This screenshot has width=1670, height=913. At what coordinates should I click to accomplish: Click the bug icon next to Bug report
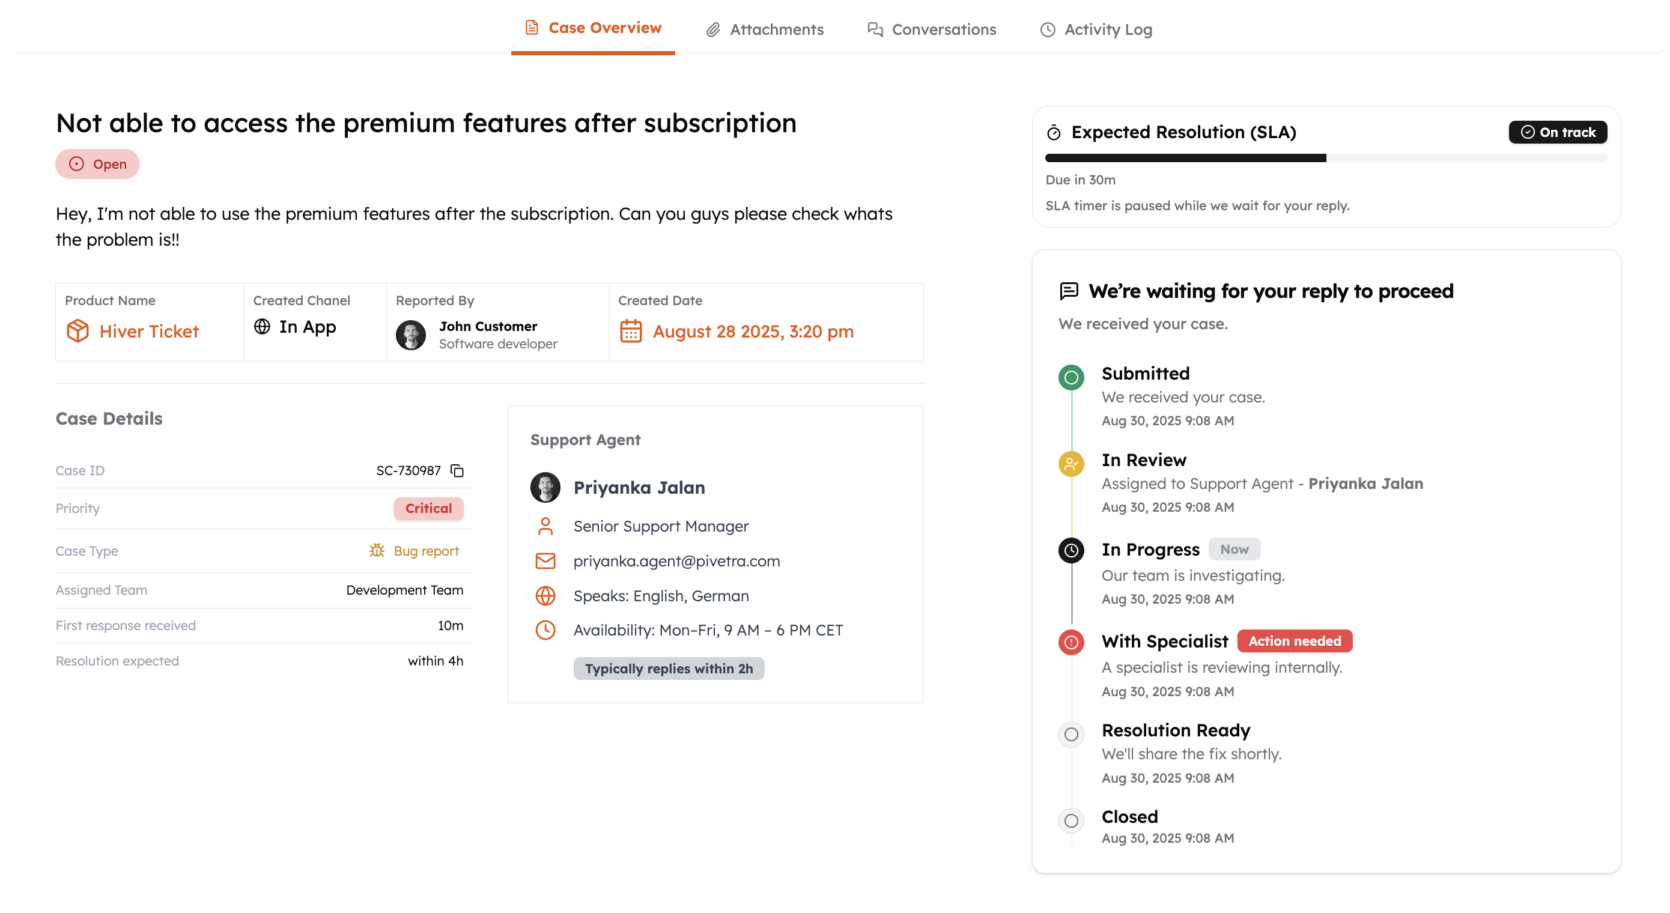point(377,551)
